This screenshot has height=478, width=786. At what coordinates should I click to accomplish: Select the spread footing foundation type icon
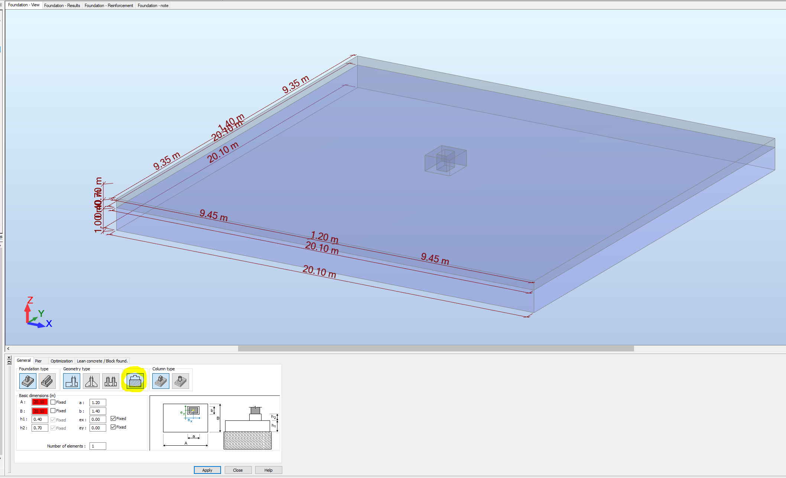click(28, 381)
